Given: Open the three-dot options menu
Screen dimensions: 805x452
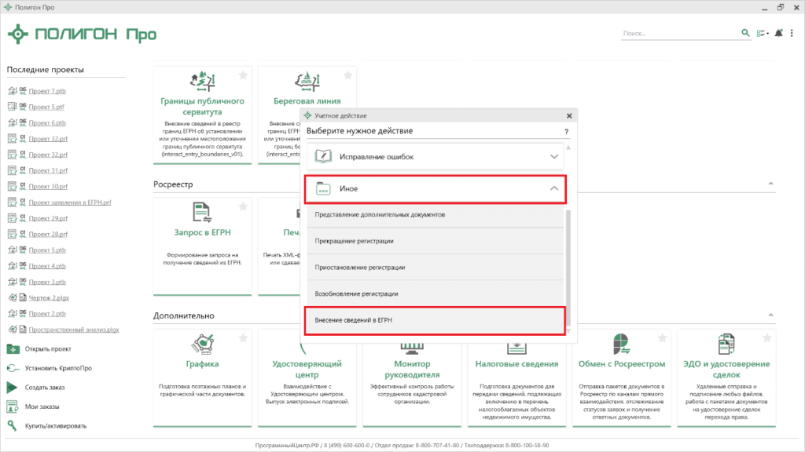Looking at the screenshot, I should tap(792, 33).
